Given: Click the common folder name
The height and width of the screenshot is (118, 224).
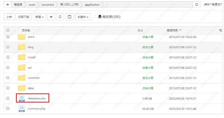Looking at the screenshot, I should (34, 78).
